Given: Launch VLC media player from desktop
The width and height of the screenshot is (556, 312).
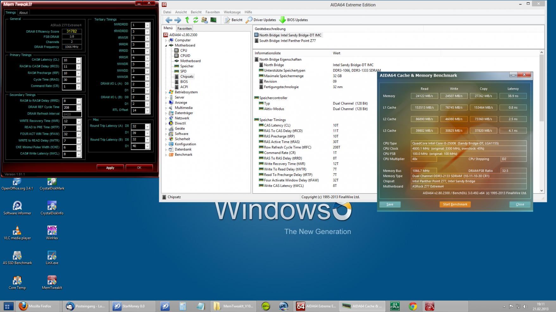Looking at the screenshot, I should pos(17,233).
